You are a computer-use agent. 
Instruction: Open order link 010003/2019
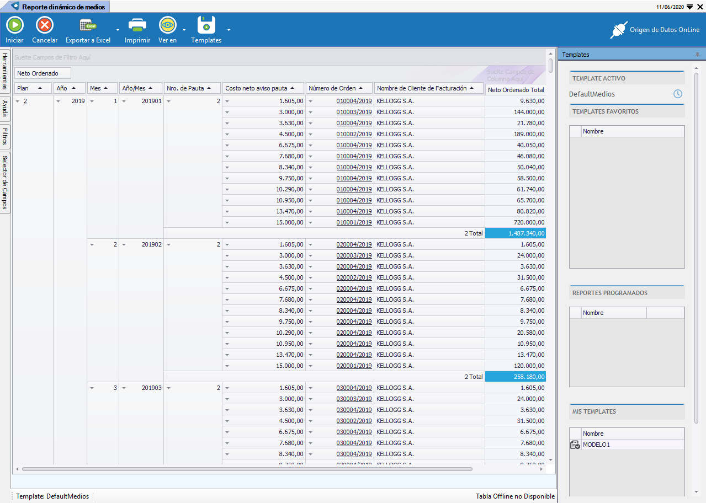point(354,112)
